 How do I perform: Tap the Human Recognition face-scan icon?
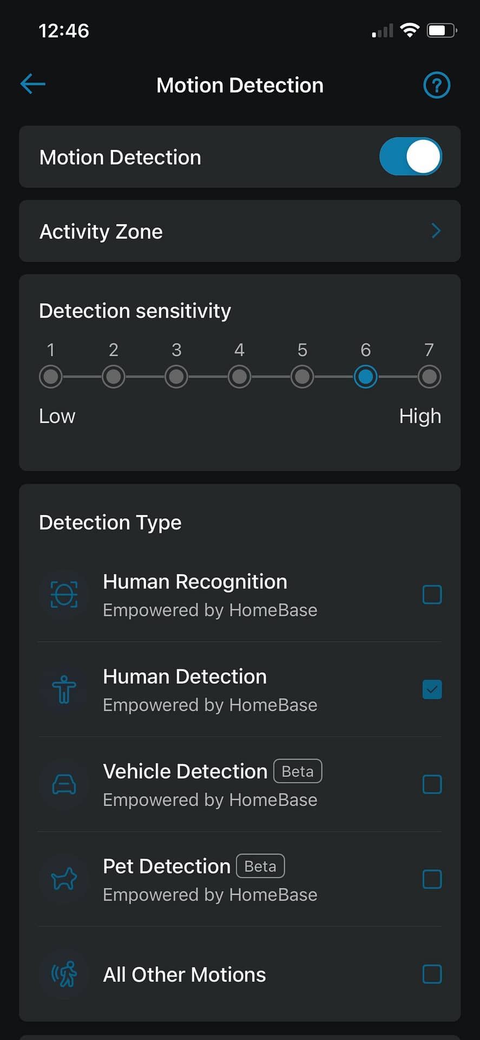pos(64,595)
